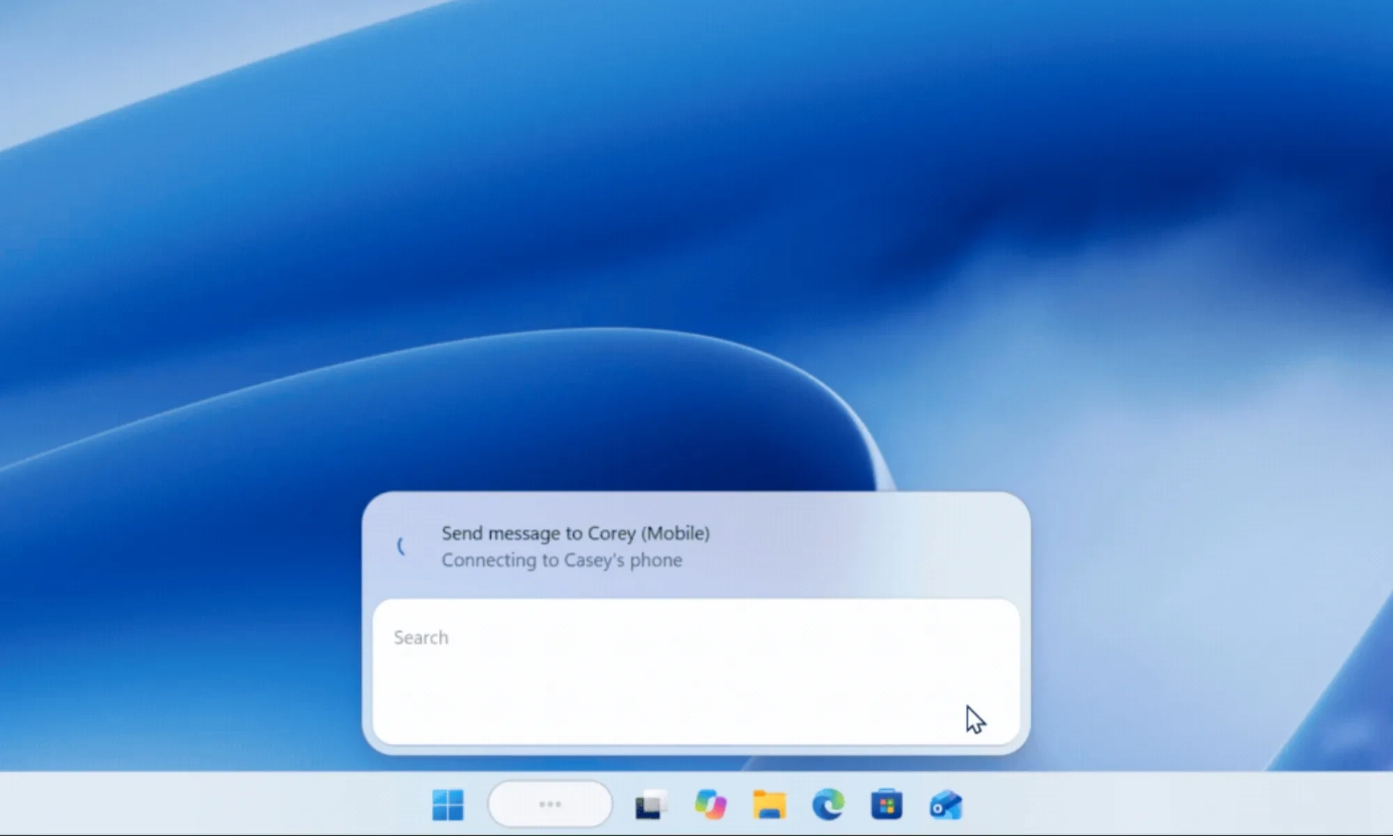Click the loading spinner beside Send message
Viewport: 1393px width, 836px height.
[x=401, y=546]
